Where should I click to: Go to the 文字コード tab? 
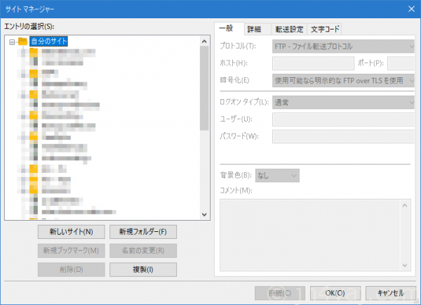pyautogui.click(x=325, y=29)
